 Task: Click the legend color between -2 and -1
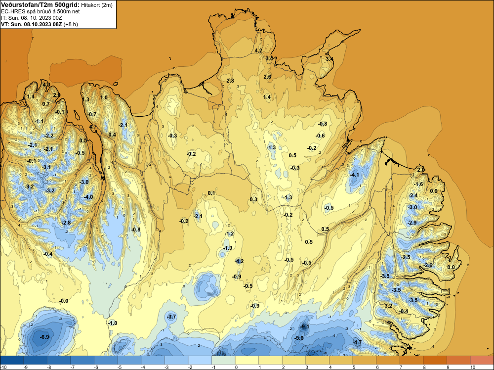tap(200, 360)
